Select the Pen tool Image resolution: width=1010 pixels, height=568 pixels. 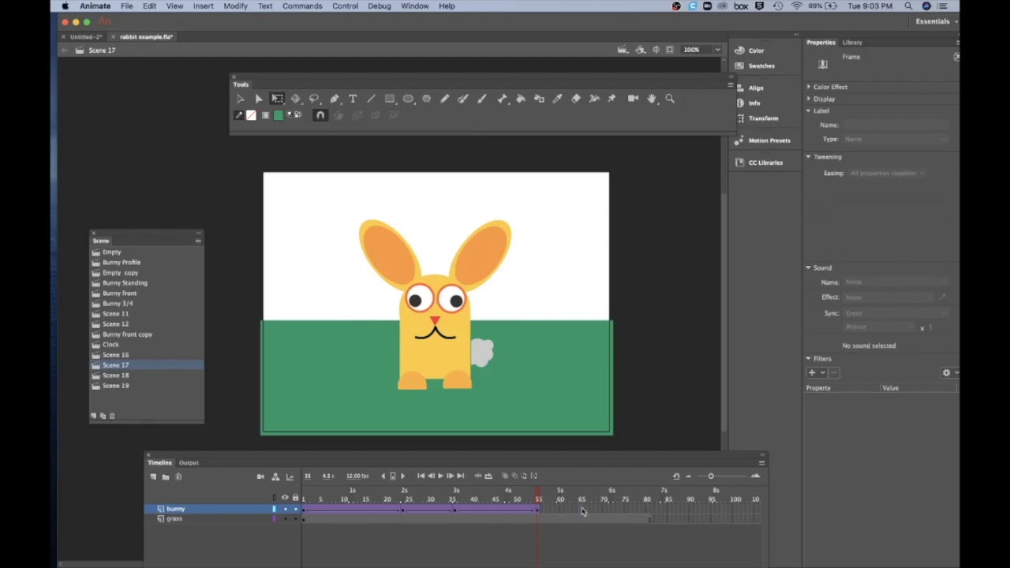point(334,99)
